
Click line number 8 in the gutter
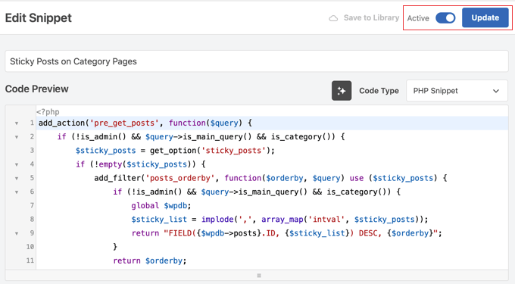coord(32,220)
